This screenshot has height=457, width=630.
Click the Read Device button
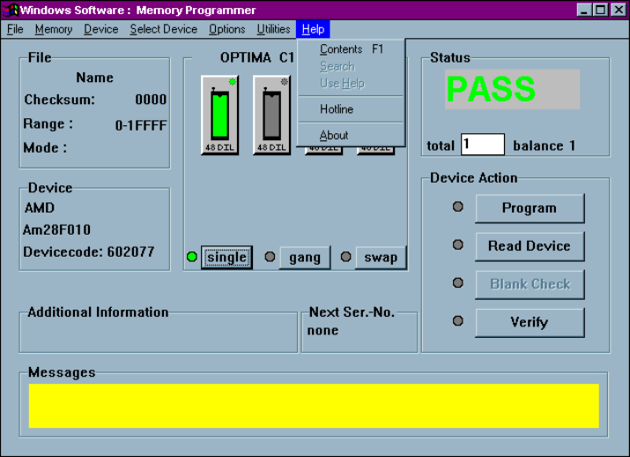[530, 246]
